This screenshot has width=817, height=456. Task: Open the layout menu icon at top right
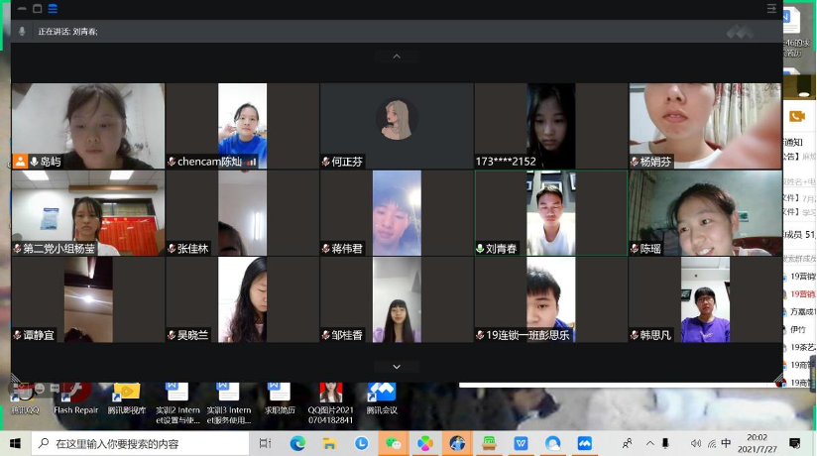(771, 8)
